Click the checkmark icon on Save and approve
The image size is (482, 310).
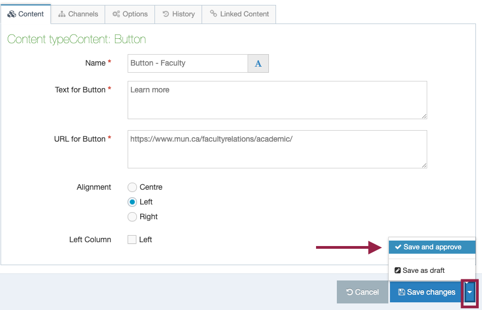click(398, 247)
